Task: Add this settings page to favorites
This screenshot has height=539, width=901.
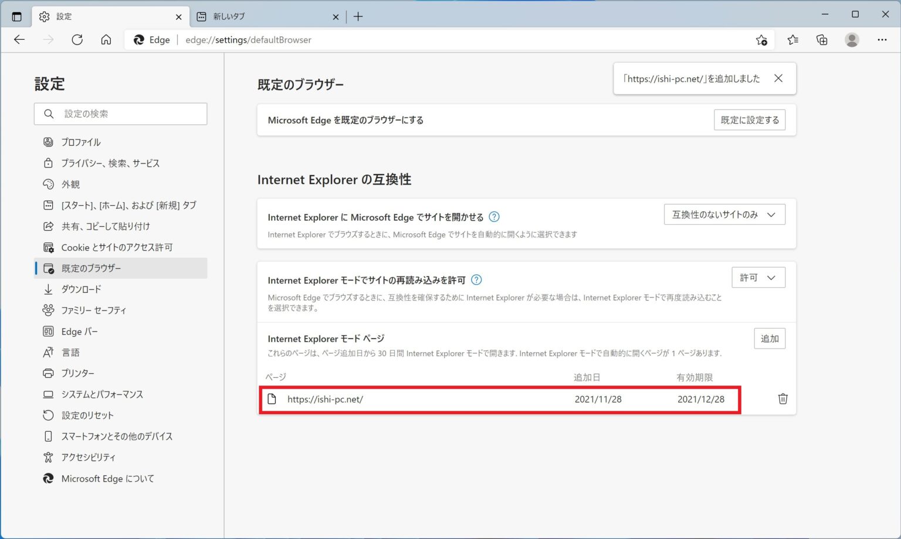Action: [x=761, y=40]
